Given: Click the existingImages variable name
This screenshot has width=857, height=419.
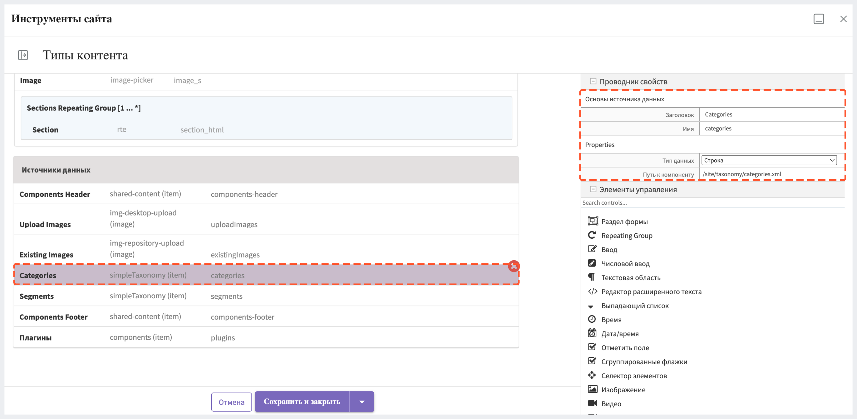Looking at the screenshot, I should click(x=235, y=255).
